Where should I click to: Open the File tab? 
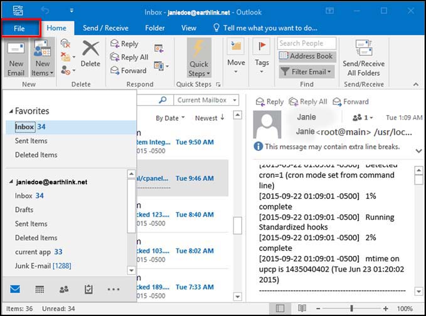pyautogui.click(x=19, y=28)
